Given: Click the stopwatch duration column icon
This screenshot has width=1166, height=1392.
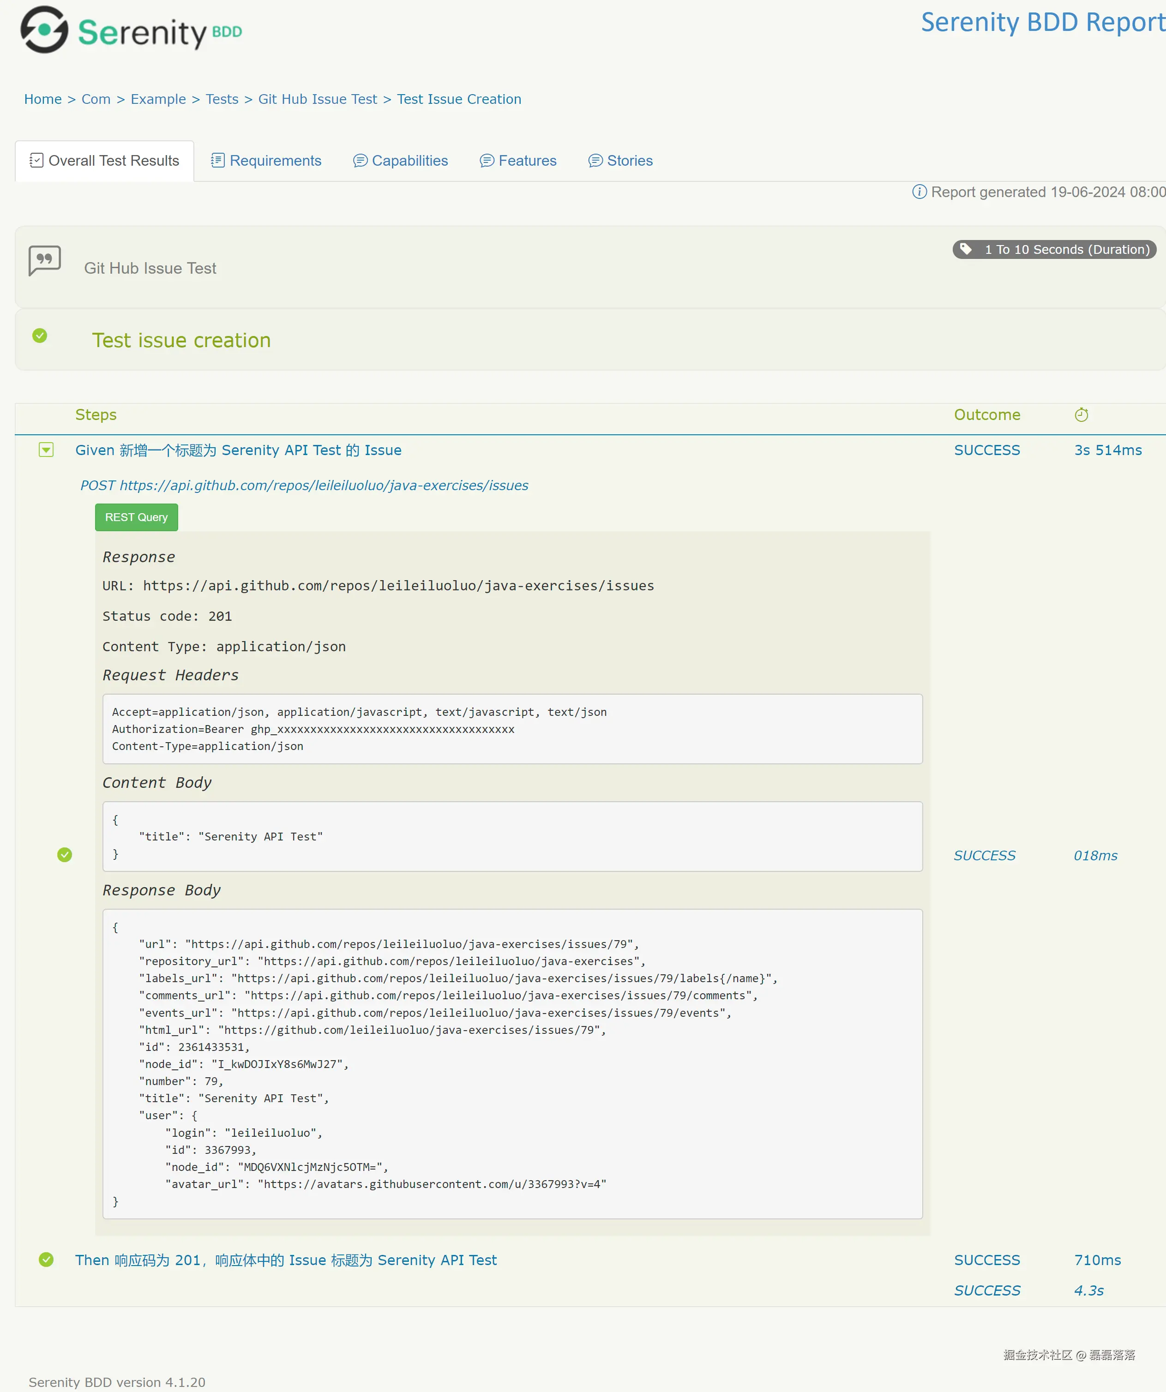Looking at the screenshot, I should (x=1081, y=414).
